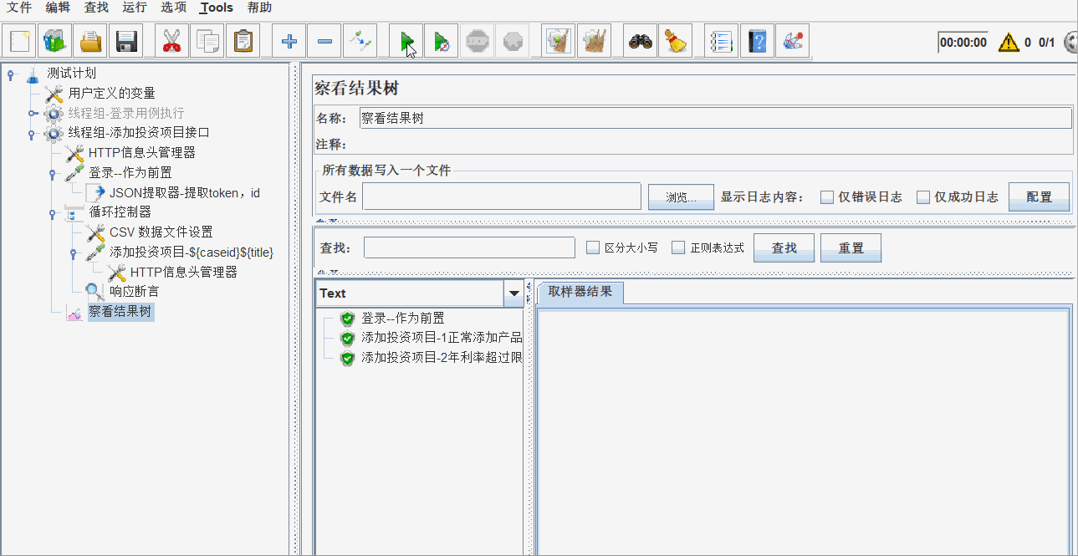Click the 浏览 browse button

(679, 197)
